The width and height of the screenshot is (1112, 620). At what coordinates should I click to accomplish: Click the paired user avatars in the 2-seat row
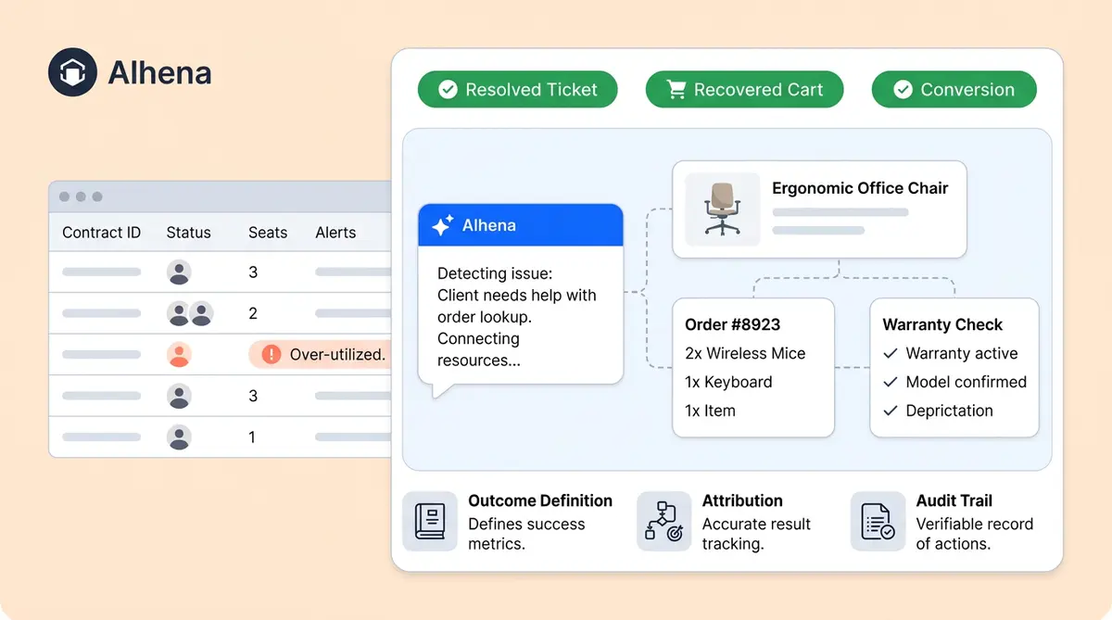tap(190, 313)
